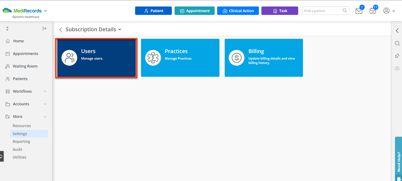Click the blue Patient button
Screen dimensions: 402x181
click(153, 11)
